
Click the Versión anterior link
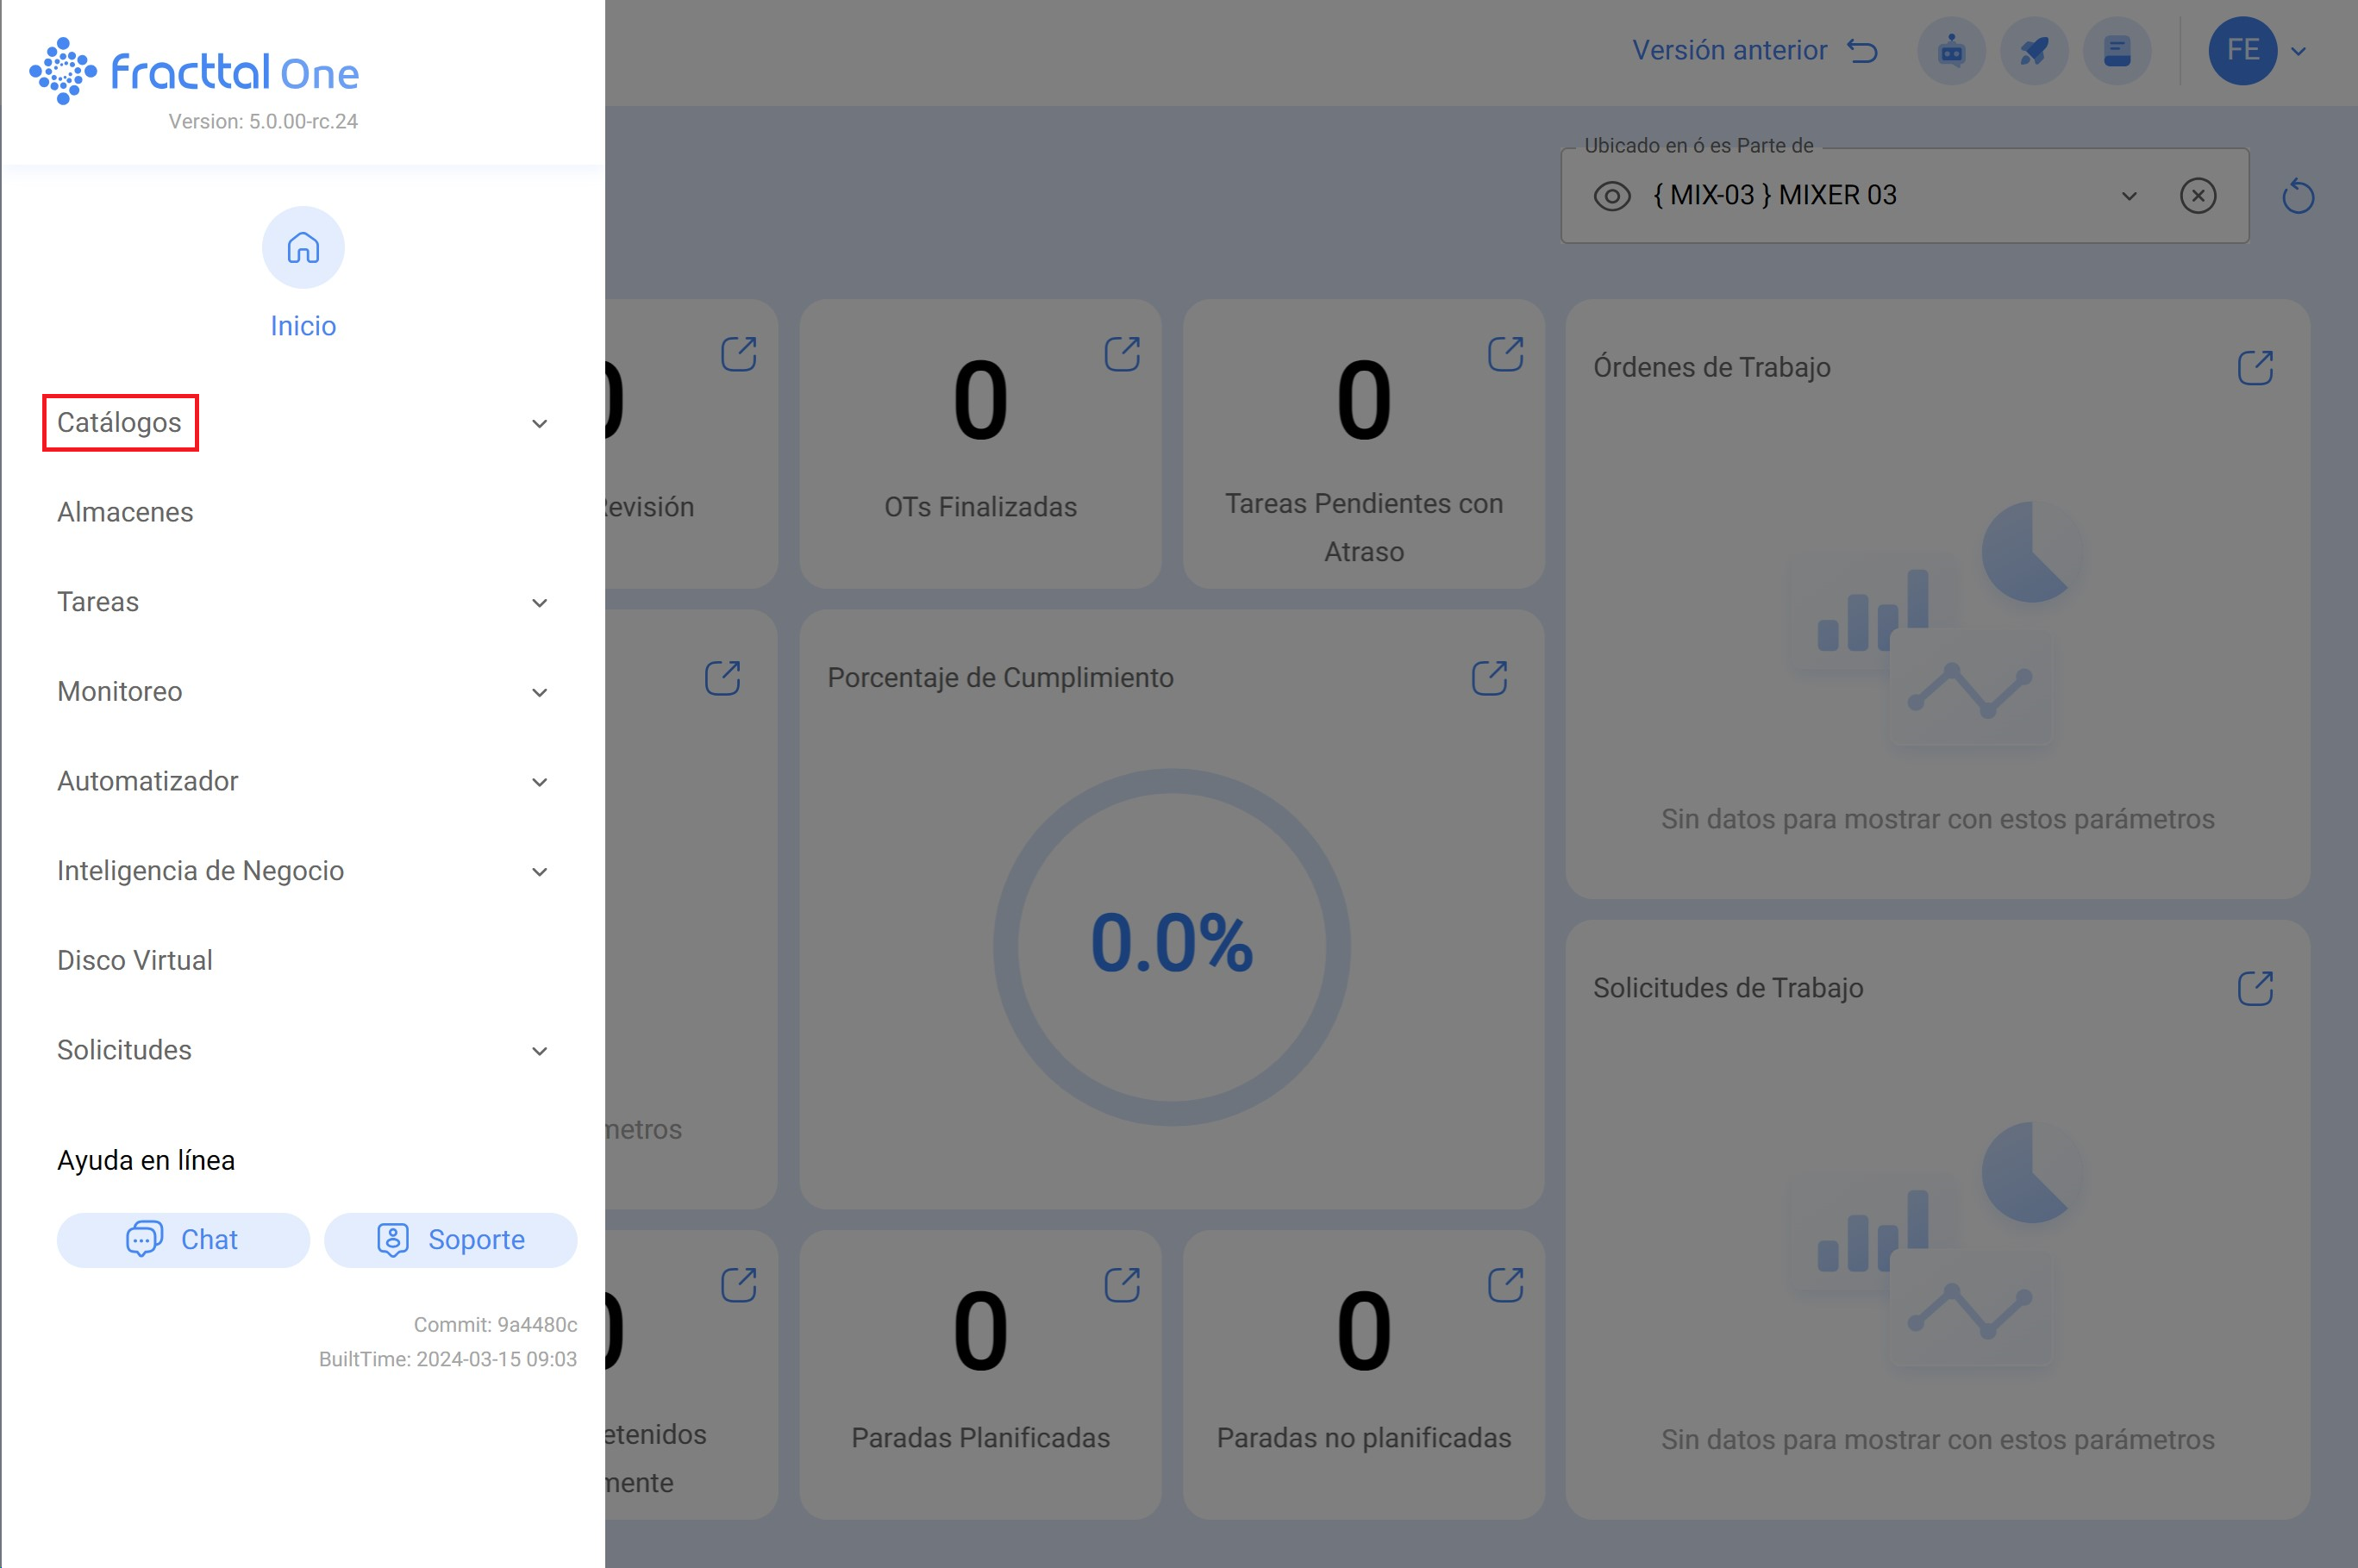click(x=1729, y=50)
